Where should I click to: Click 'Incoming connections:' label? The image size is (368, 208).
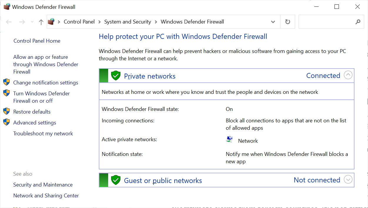click(x=128, y=121)
